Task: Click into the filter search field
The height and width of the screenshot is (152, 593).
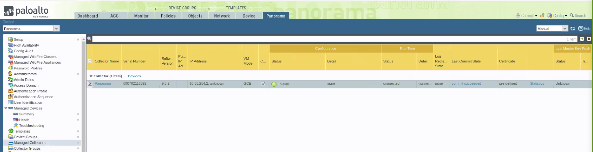Action: tap(335, 39)
